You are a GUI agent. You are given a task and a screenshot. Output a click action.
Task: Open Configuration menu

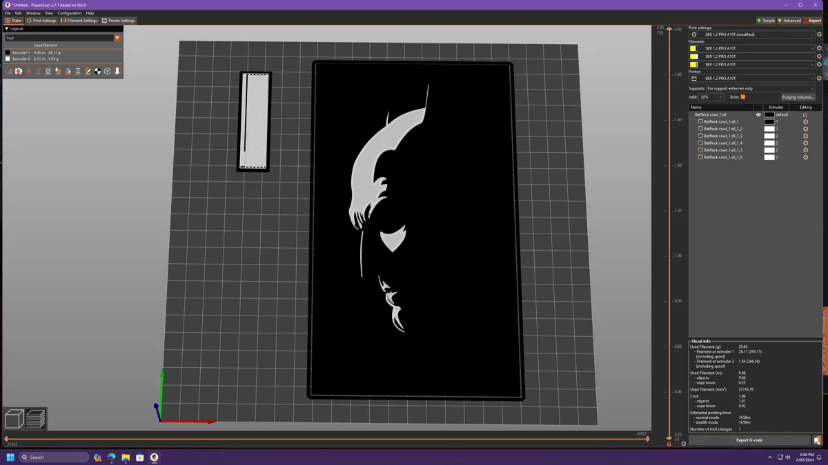click(x=69, y=13)
